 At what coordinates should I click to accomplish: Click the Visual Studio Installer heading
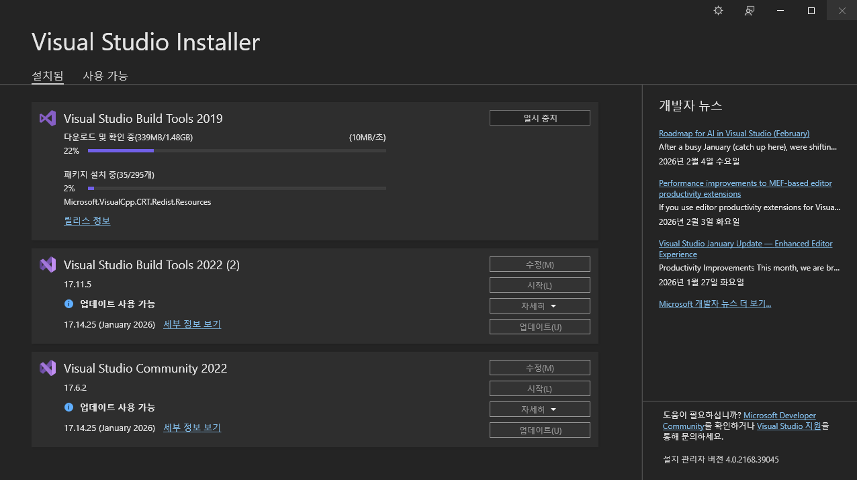[146, 42]
